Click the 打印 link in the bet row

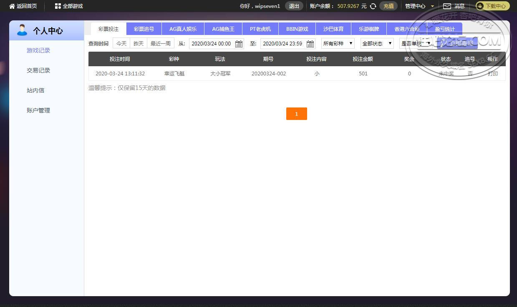point(493,74)
